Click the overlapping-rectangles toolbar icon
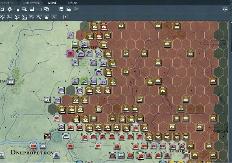This screenshot has width=232, height=163. pyautogui.click(x=47, y=9)
